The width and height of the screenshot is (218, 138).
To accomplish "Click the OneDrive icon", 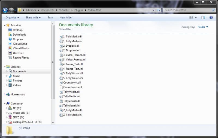I will pos(10,53).
